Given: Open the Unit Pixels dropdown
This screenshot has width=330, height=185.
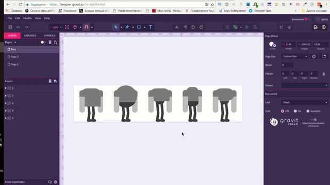Looking at the screenshot, I should 305,102.
